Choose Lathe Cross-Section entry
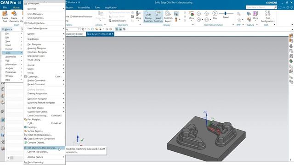Viewport: 294px width, 165px height. [45, 115]
